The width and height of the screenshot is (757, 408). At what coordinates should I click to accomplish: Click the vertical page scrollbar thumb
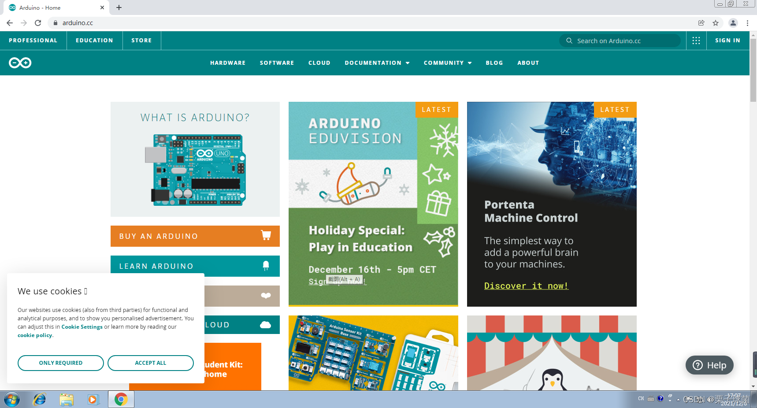click(753, 70)
